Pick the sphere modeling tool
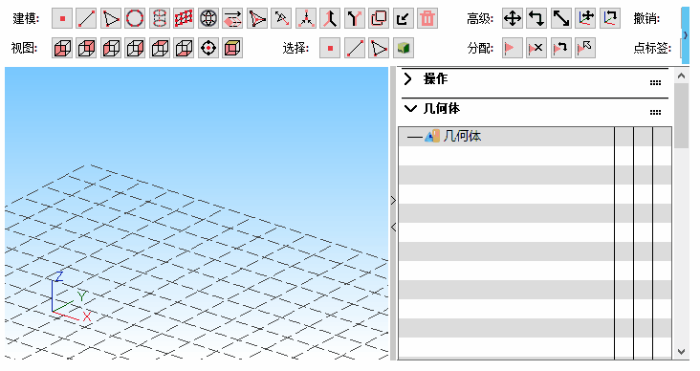This screenshot has height=371, width=700. click(208, 19)
